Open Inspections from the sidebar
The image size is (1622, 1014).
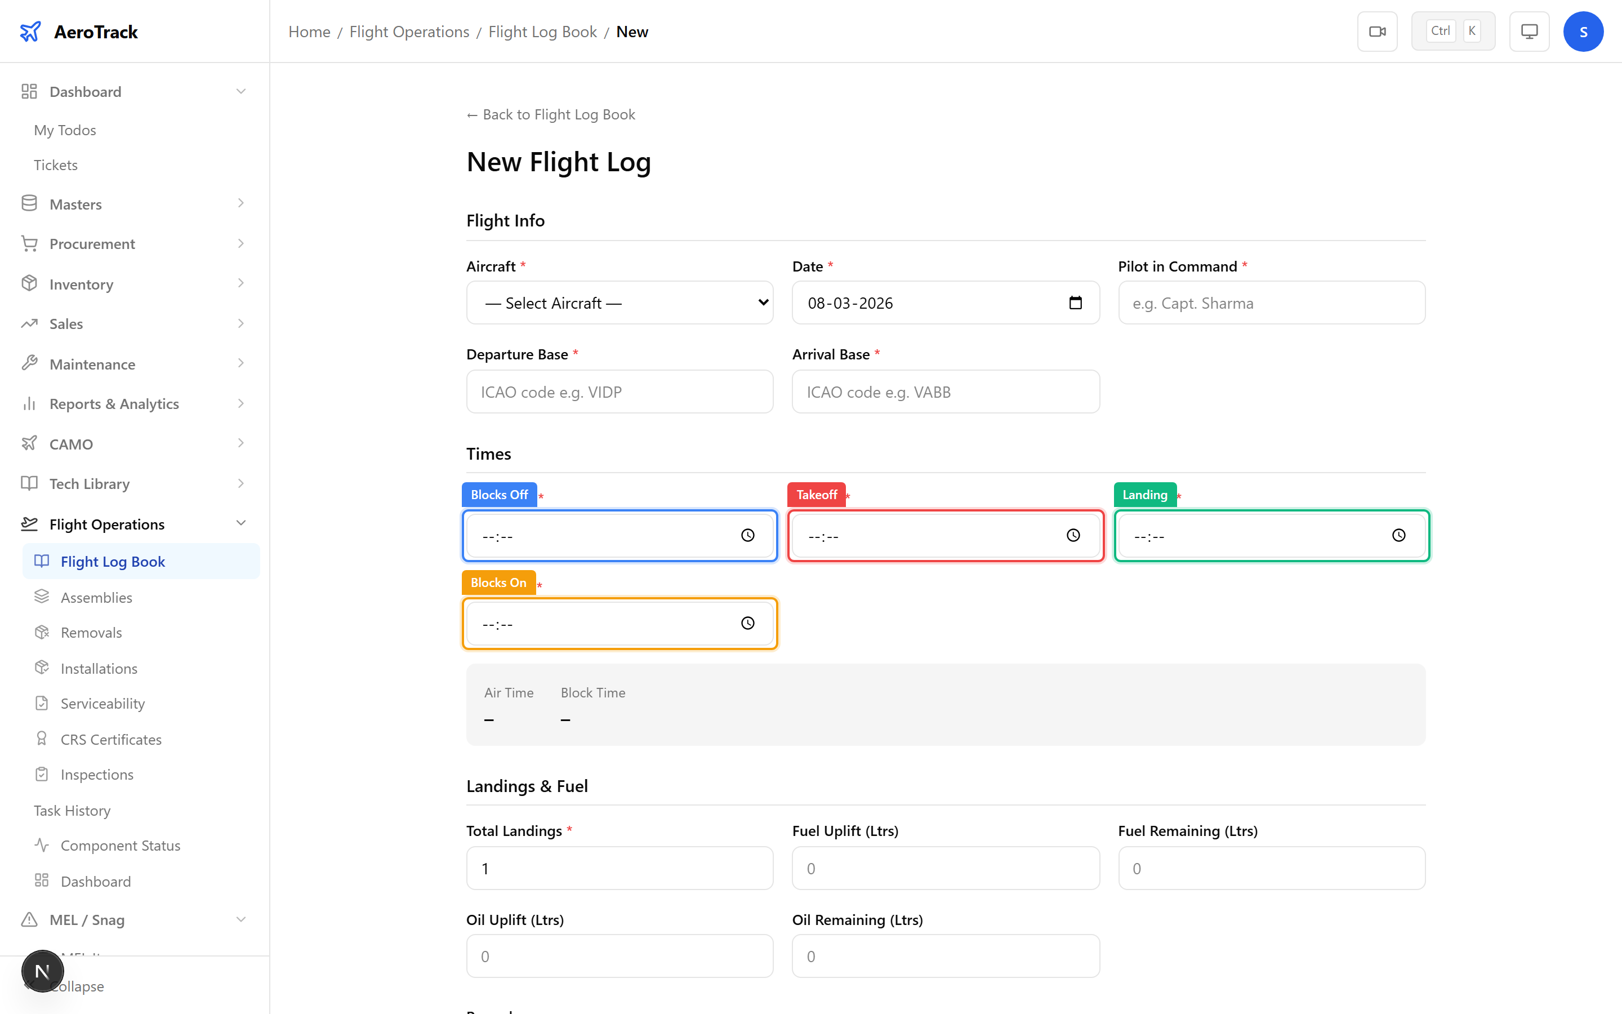[x=97, y=774]
